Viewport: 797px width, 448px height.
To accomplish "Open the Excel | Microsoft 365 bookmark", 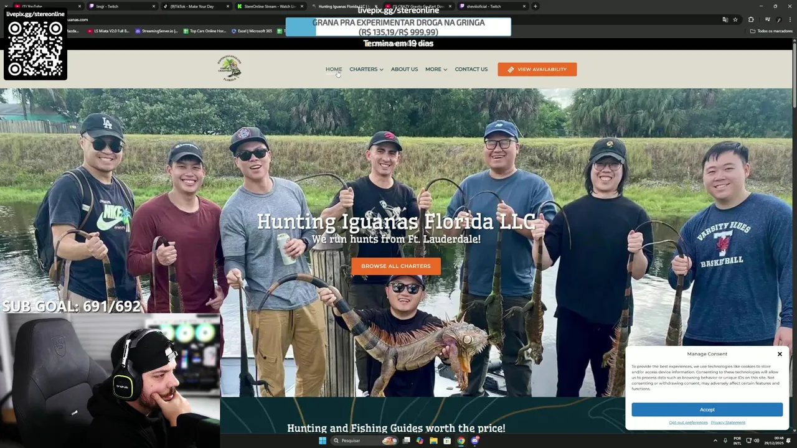I will pyautogui.click(x=252, y=31).
